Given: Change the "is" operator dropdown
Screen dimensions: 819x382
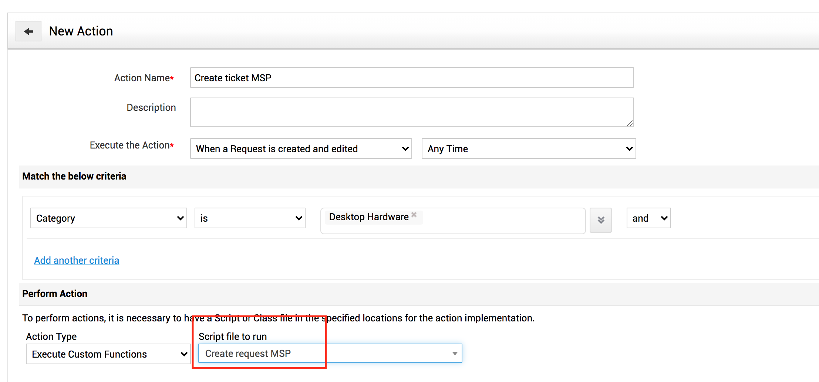Looking at the screenshot, I should (x=250, y=218).
